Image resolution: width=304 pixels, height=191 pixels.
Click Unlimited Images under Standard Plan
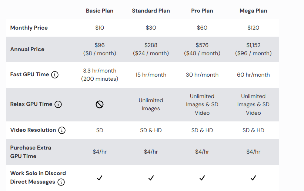[151, 104]
